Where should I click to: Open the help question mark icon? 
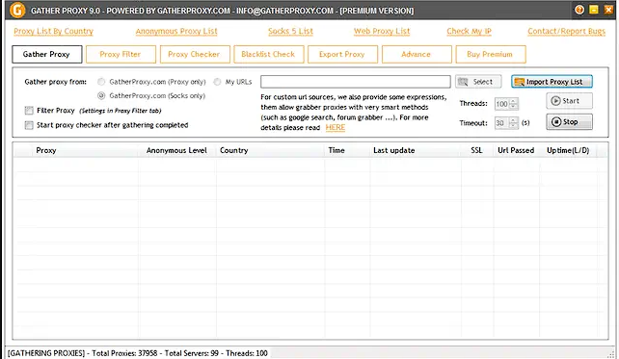tap(579, 10)
